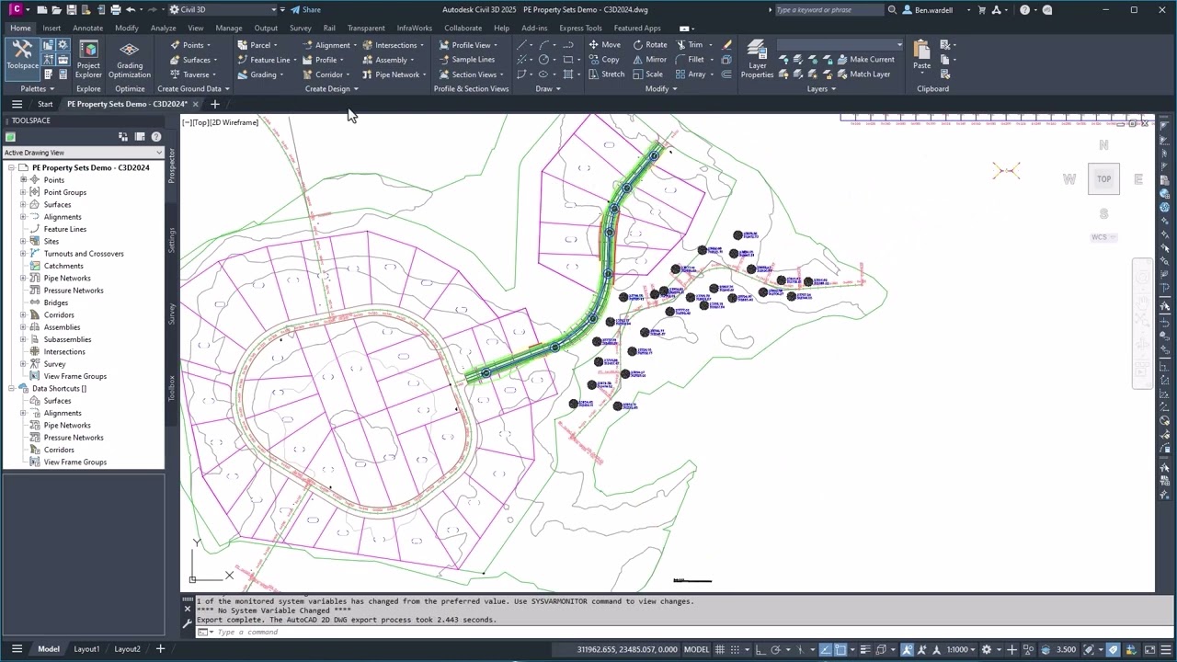1177x662 pixels.
Task: Open the Autodesk App Store cart icon
Action: coord(982,10)
